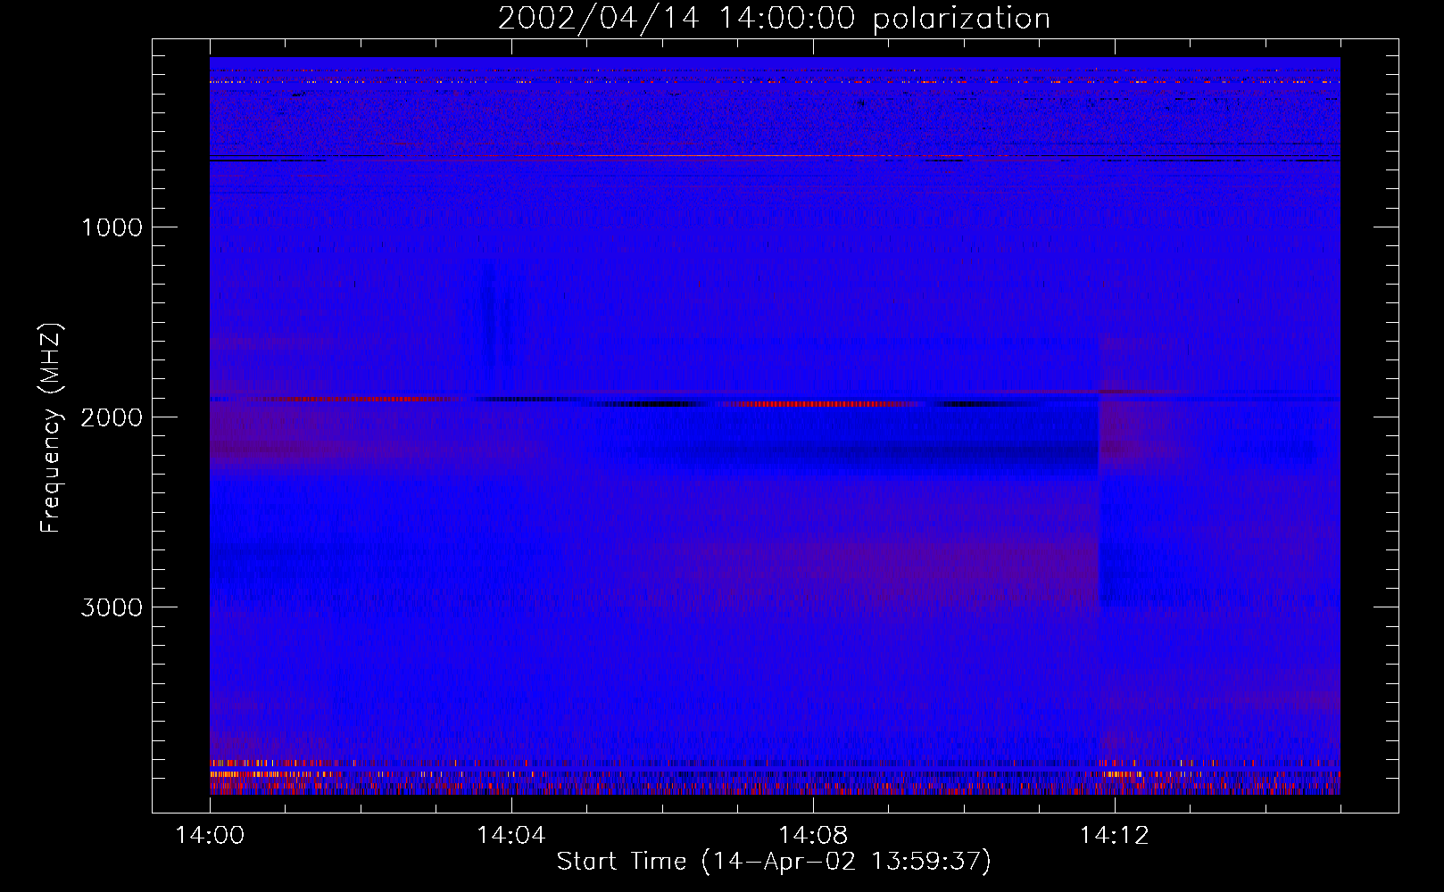This screenshot has width=1444, height=892.
Task: Click the "14:12" time tick label
Action: tap(1115, 836)
